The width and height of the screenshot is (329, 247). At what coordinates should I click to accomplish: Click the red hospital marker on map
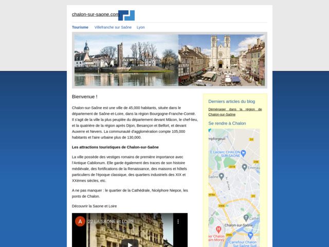point(218,228)
